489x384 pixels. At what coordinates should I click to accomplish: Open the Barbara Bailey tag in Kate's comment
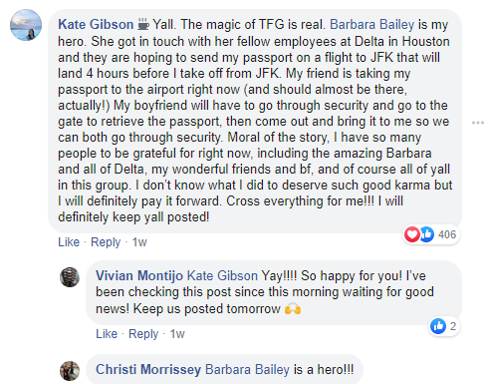[x=372, y=25]
